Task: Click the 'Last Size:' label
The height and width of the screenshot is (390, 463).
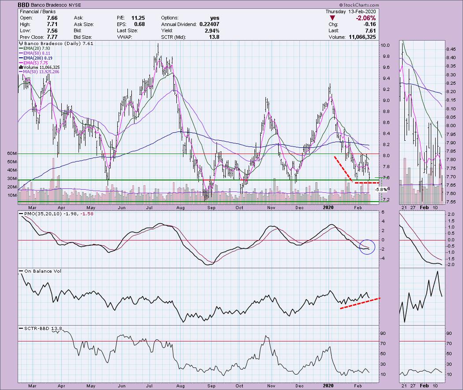Action: coord(127,31)
